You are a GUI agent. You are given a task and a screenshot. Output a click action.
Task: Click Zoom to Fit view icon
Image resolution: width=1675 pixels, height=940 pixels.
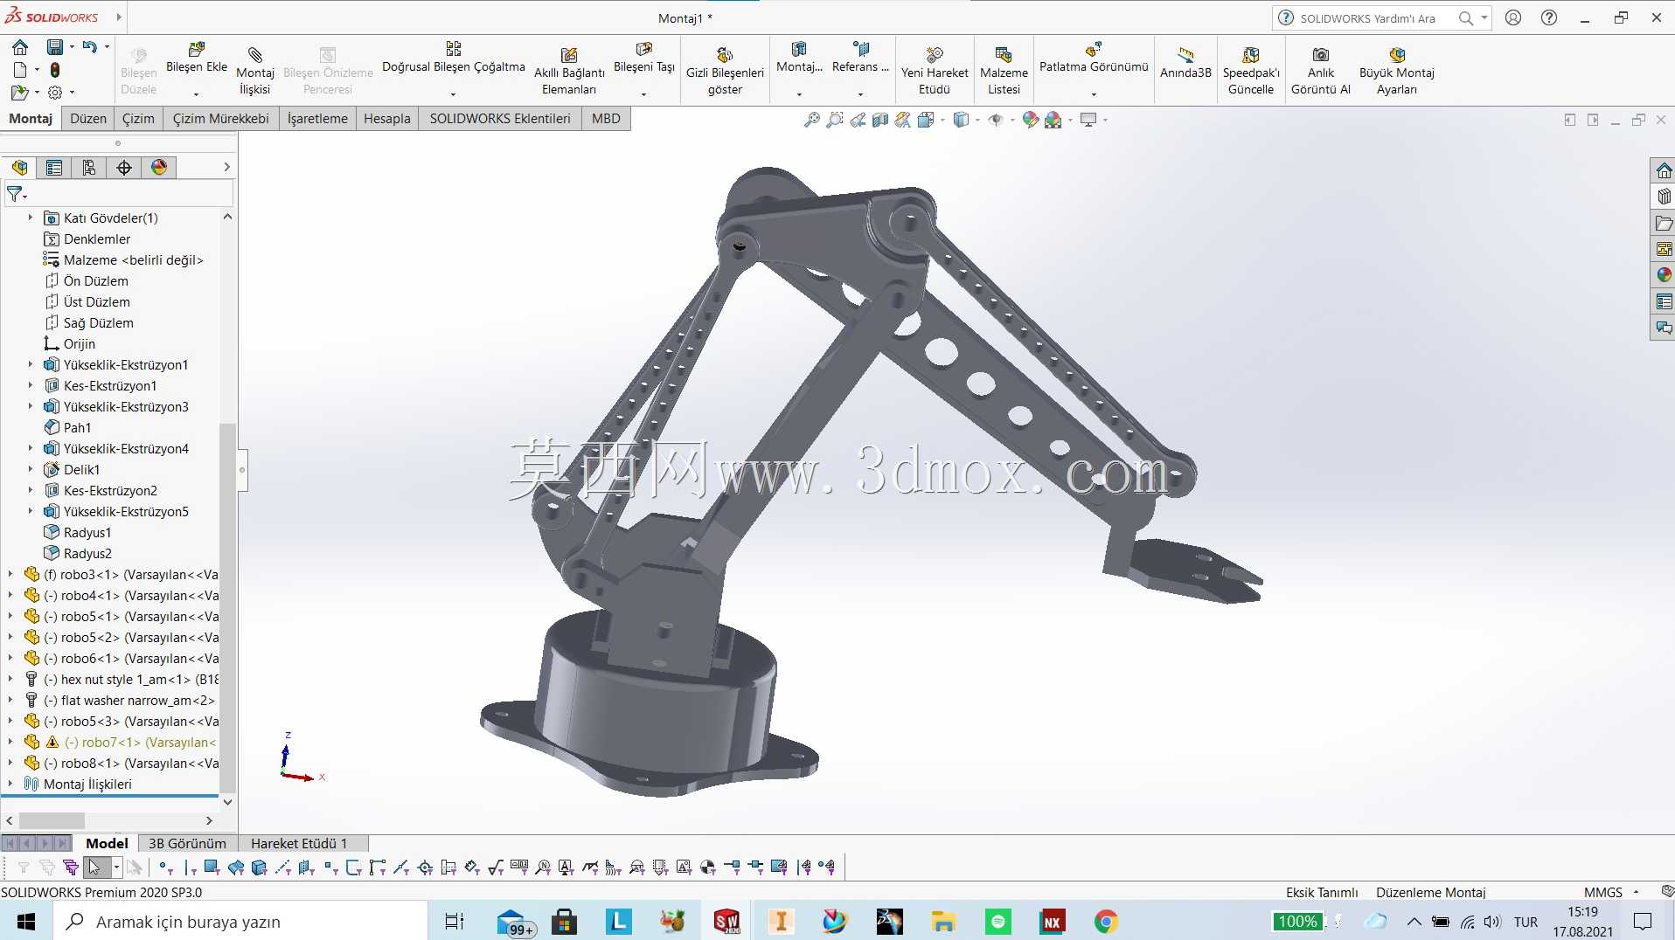pyautogui.click(x=812, y=120)
